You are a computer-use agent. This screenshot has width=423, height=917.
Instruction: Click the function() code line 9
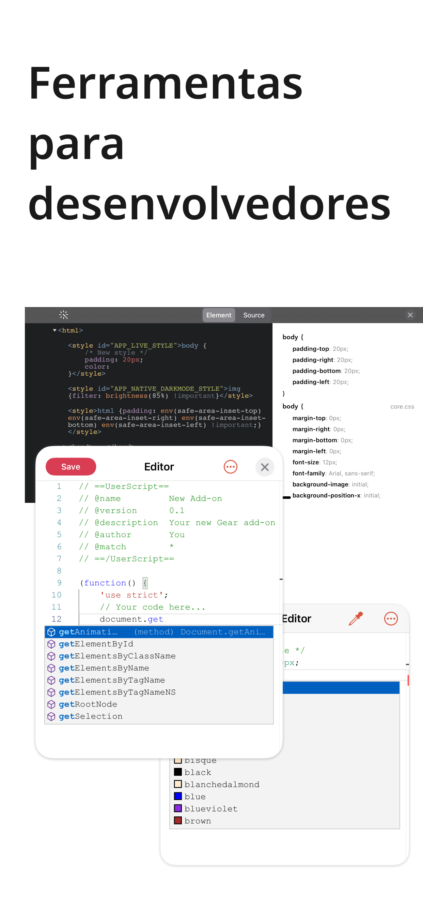(x=113, y=583)
